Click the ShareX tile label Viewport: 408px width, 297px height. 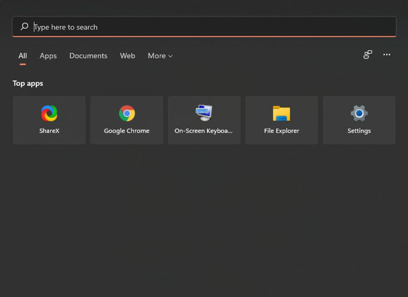[x=49, y=131]
